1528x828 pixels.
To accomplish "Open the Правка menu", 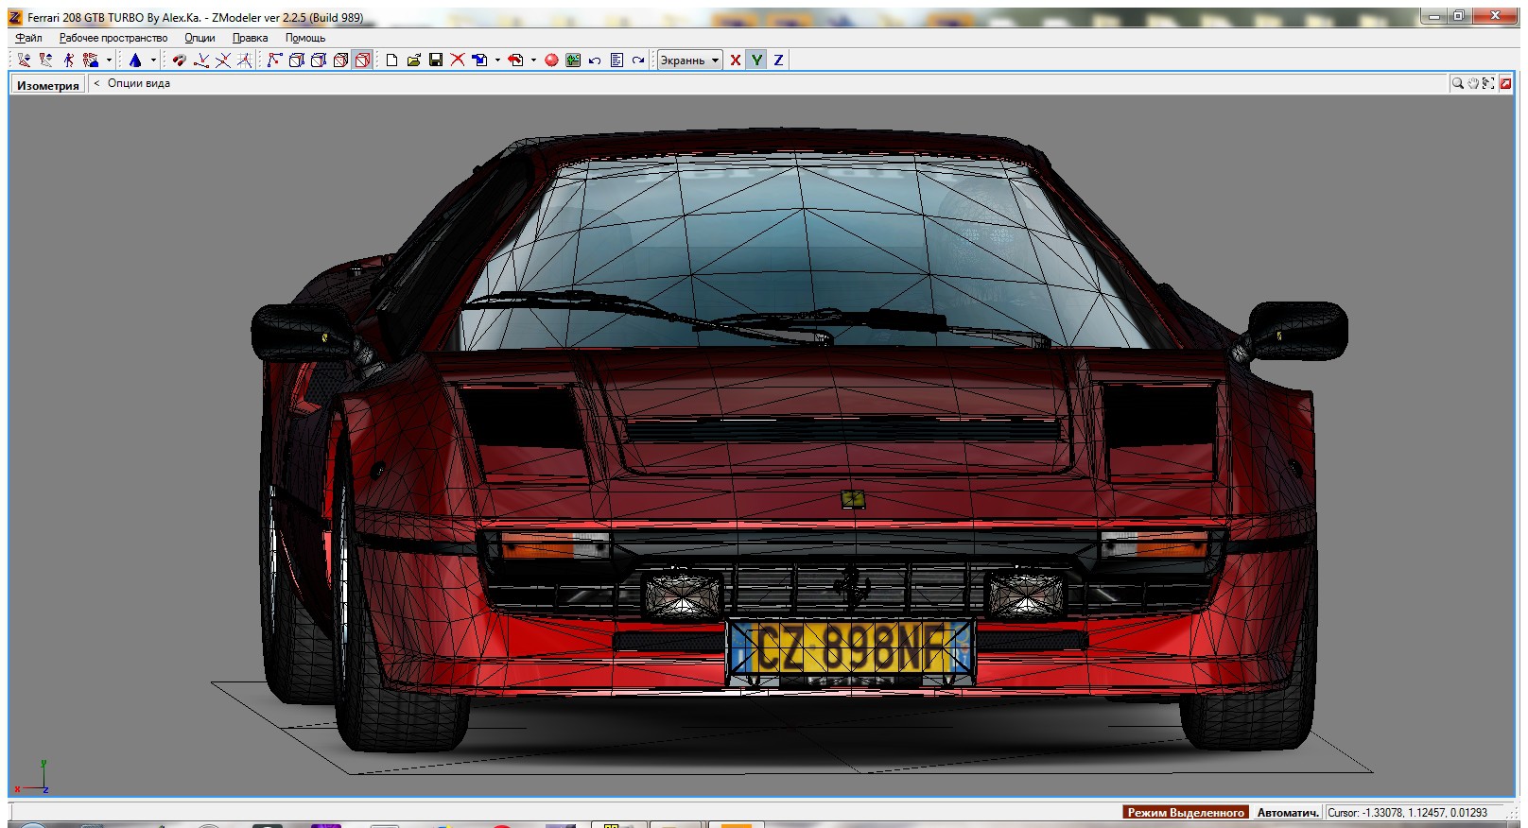I will pyautogui.click(x=250, y=38).
